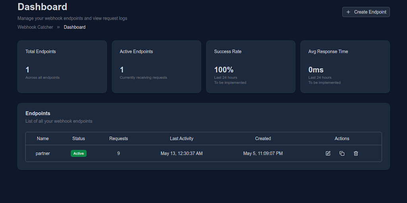Delete the partner endpoint via trash icon
Image resolution: width=407 pixels, height=203 pixels.
click(356, 153)
